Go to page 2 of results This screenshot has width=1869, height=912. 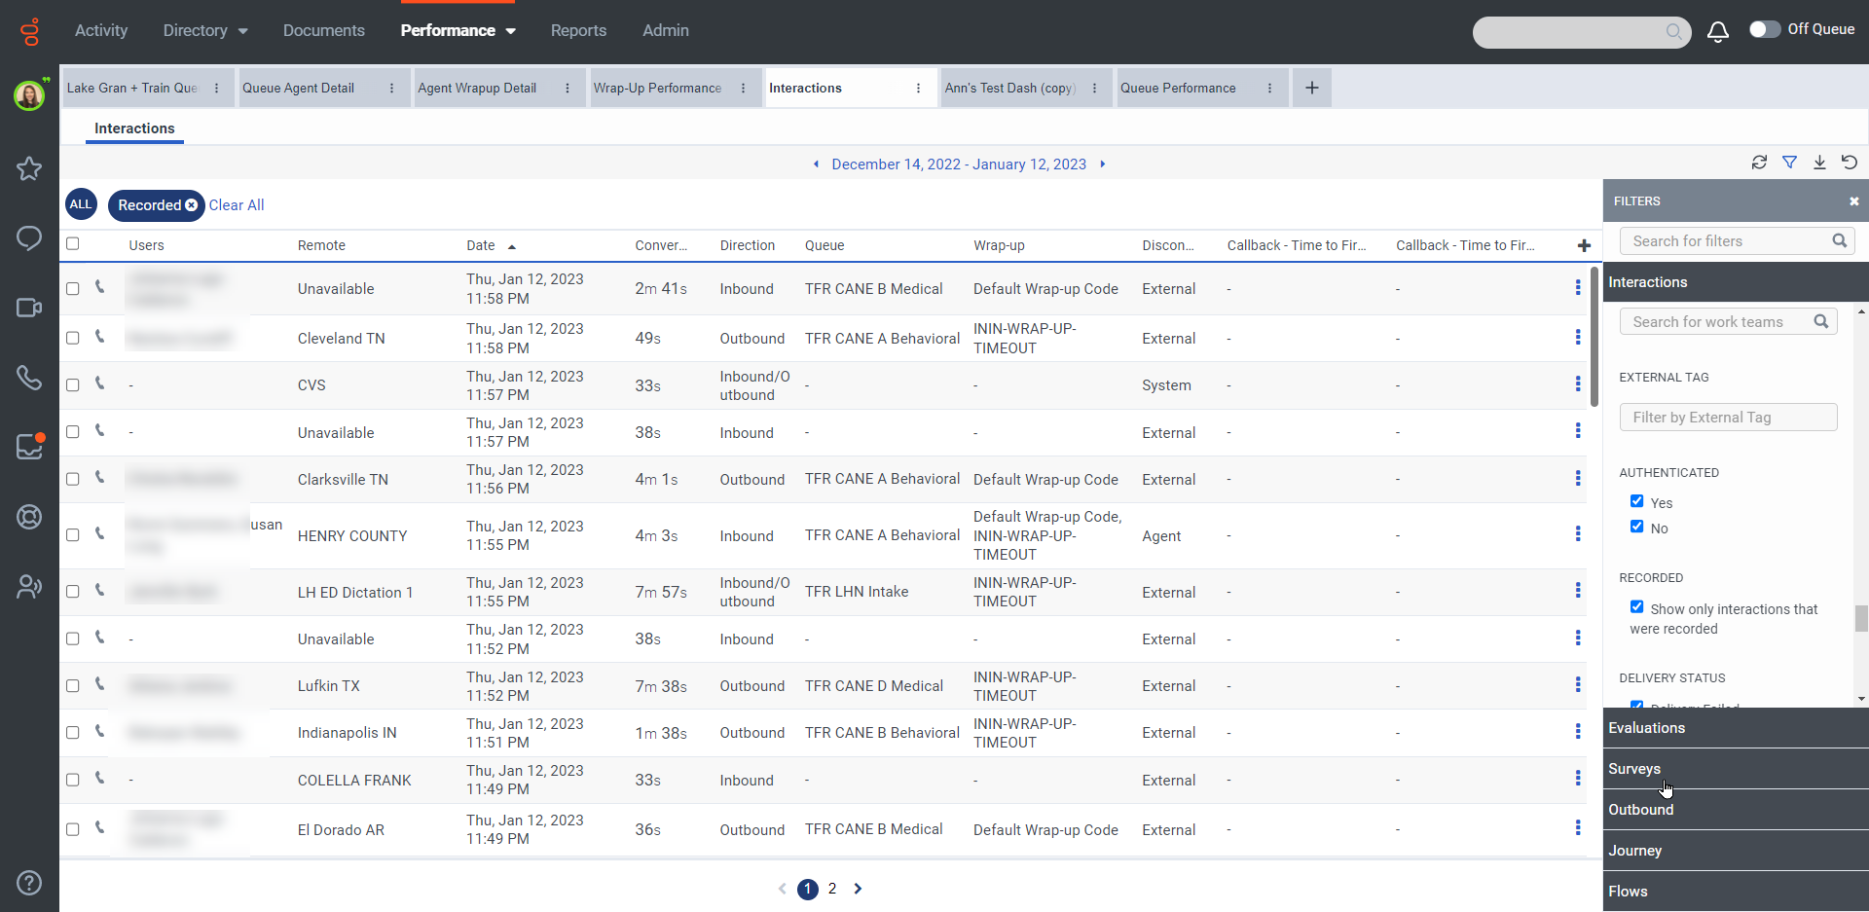(x=832, y=889)
